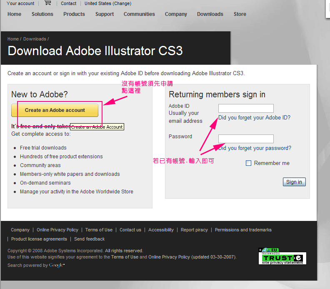
Task: Open the Contact link in top bar
Action: click(69, 3)
